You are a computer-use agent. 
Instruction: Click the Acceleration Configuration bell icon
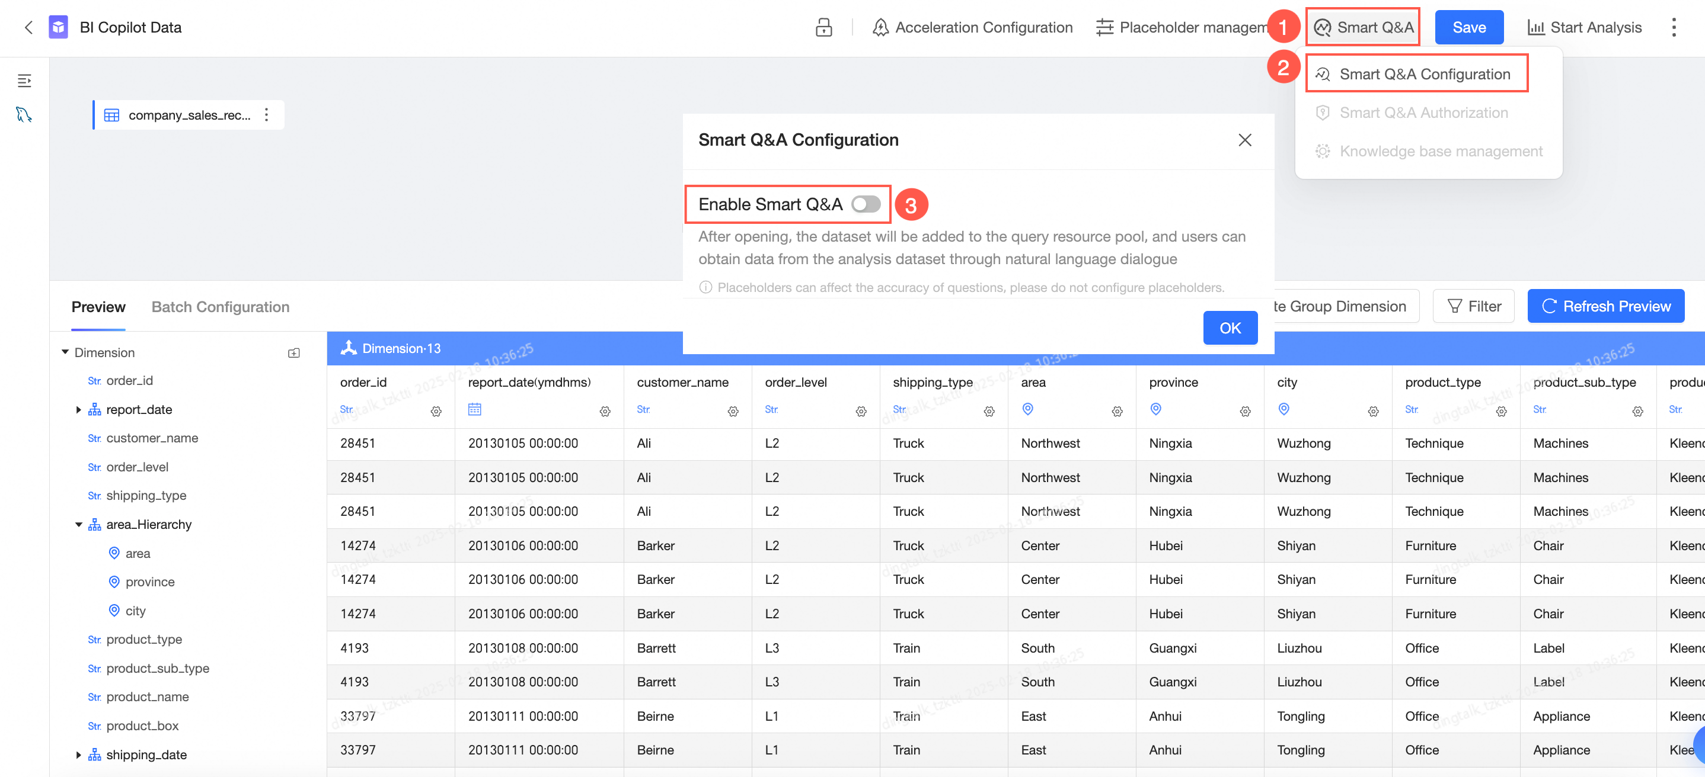pos(881,27)
